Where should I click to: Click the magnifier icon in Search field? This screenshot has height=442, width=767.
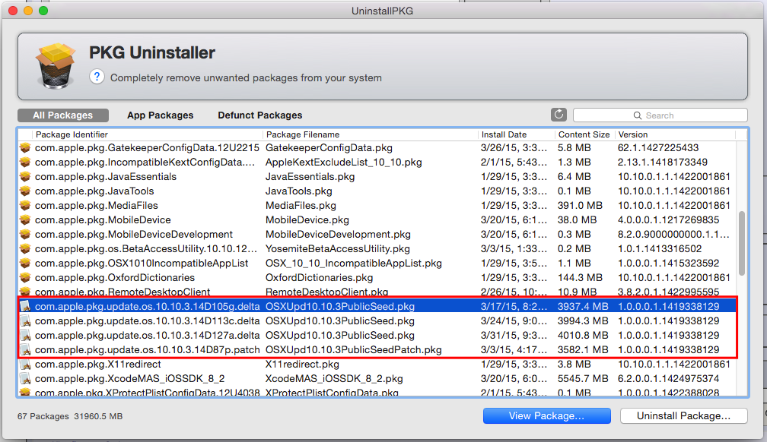[638, 115]
